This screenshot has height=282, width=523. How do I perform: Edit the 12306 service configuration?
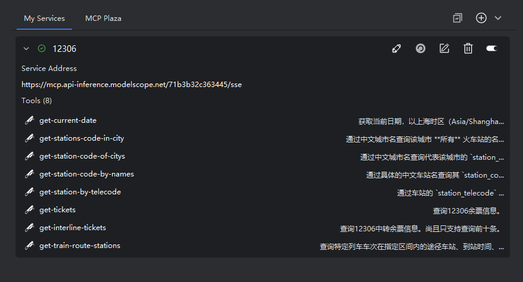(444, 49)
